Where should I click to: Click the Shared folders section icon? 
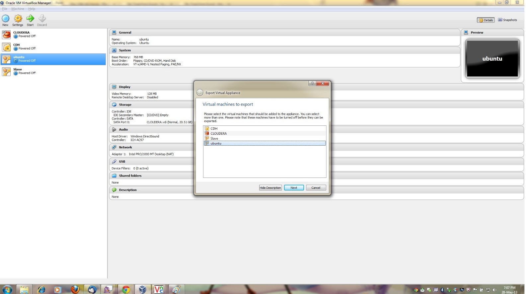114,176
